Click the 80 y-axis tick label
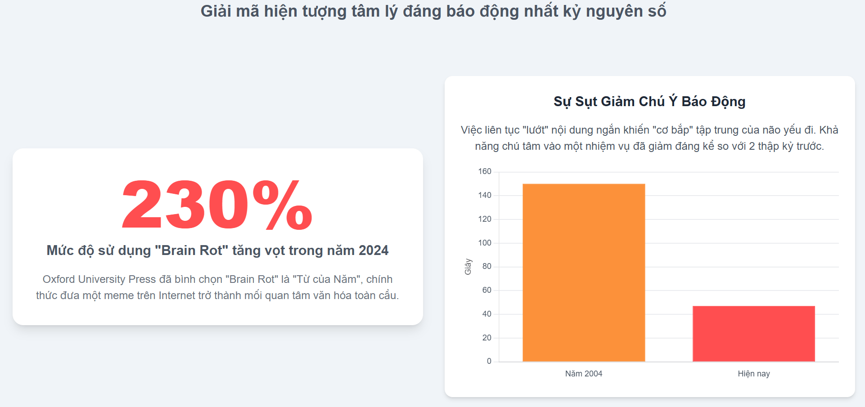Screen dimensions: 865x407 click(x=487, y=266)
